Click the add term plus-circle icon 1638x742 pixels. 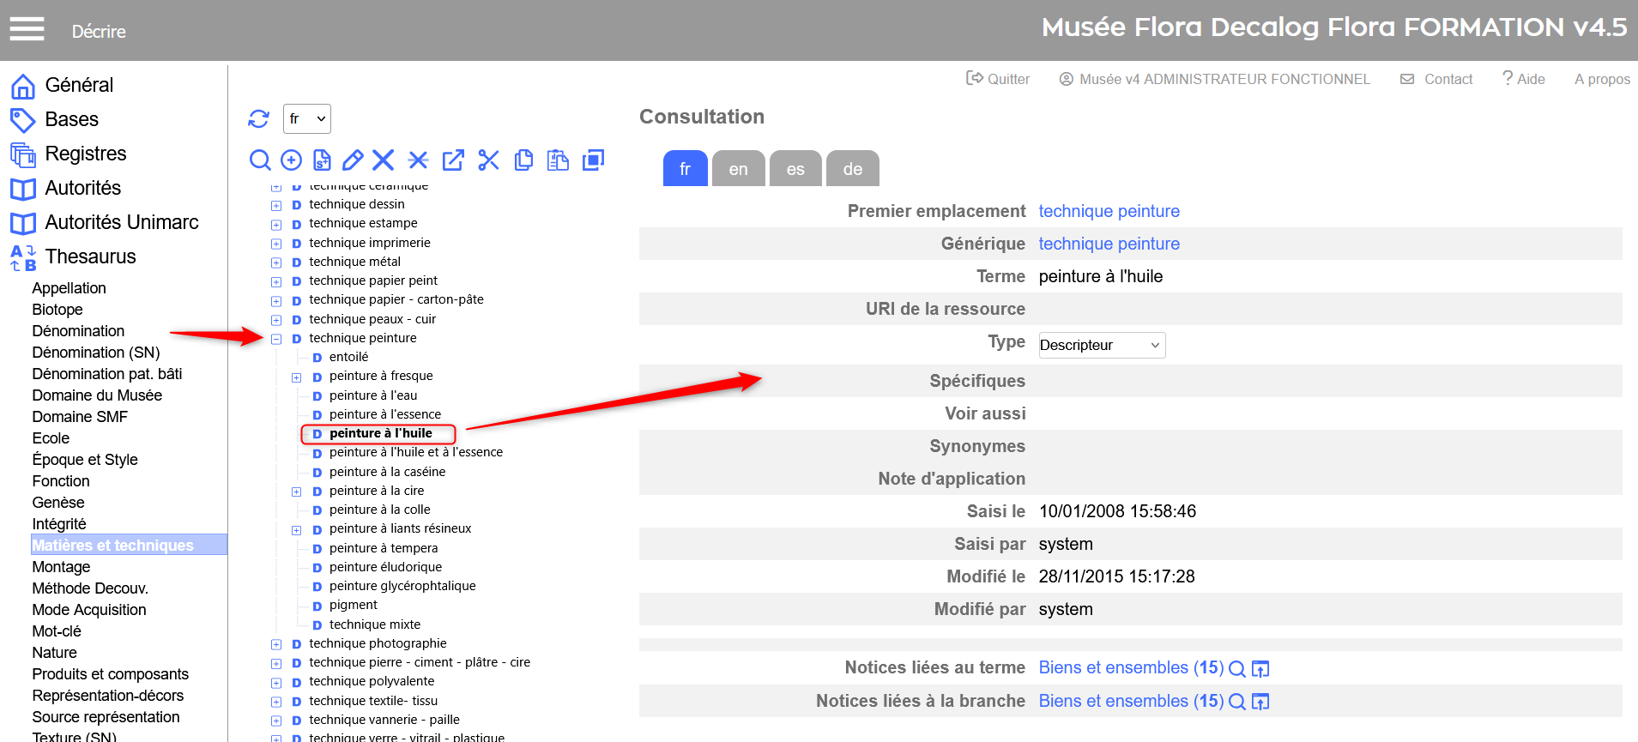tap(292, 160)
